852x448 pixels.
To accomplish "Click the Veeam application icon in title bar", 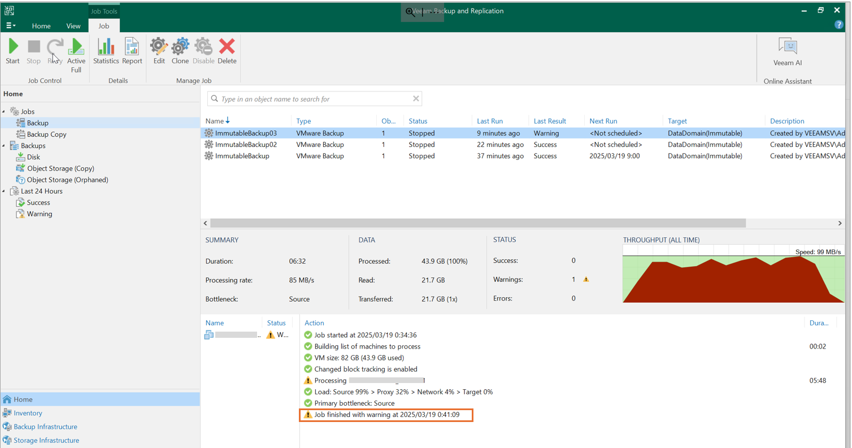I will coord(10,10).
